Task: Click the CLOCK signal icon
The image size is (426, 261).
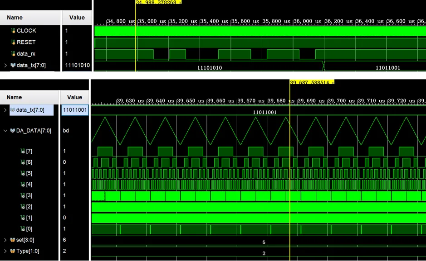Action: pos(13,31)
